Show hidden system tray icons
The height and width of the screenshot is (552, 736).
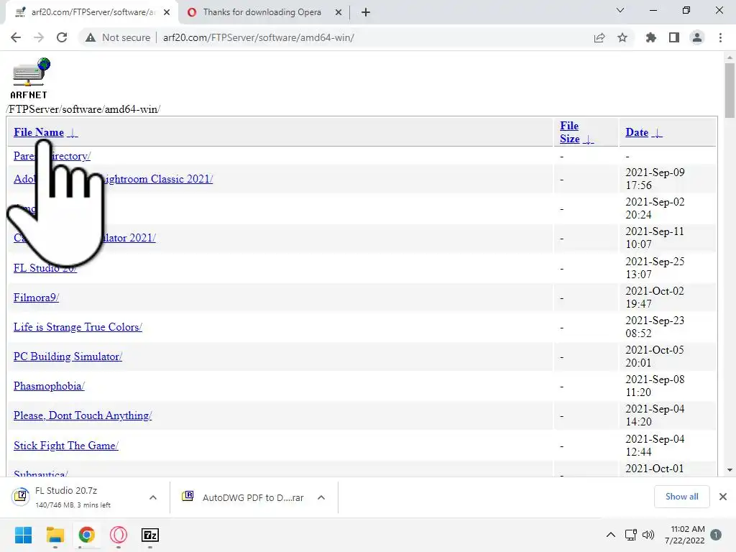pos(610,535)
